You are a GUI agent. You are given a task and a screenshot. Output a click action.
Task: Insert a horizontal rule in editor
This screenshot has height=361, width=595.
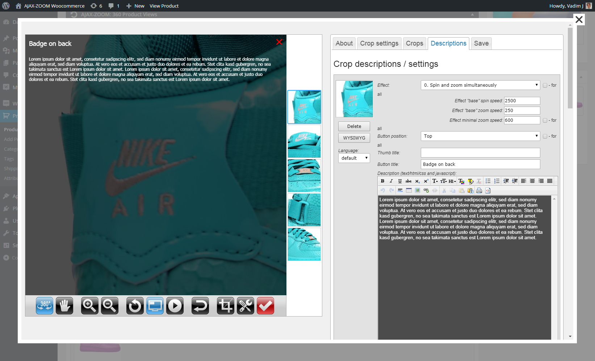pyautogui.click(x=400, y=190)
